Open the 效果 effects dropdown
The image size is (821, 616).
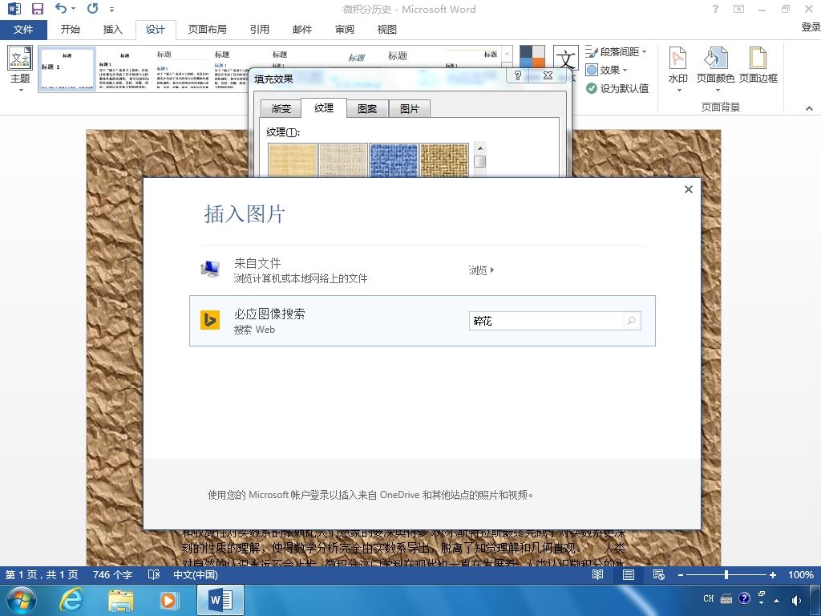tap(606, 70)
